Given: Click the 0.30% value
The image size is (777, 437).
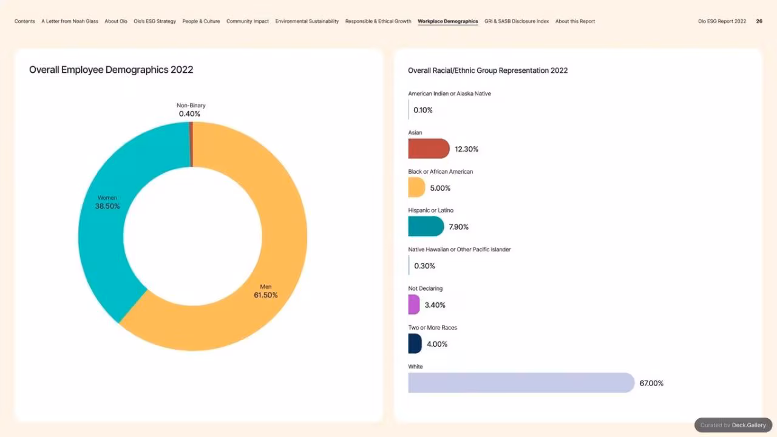Looking at the screenshot, I should click(x=425, y=266).
